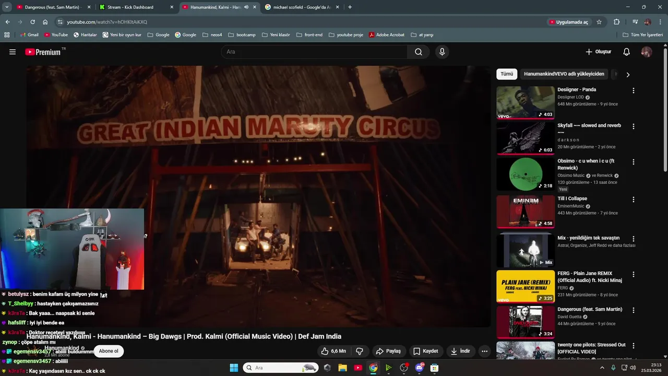Select the Tümü filter chip
Viewport: 668px width, 376px height.
coord(507,74)
